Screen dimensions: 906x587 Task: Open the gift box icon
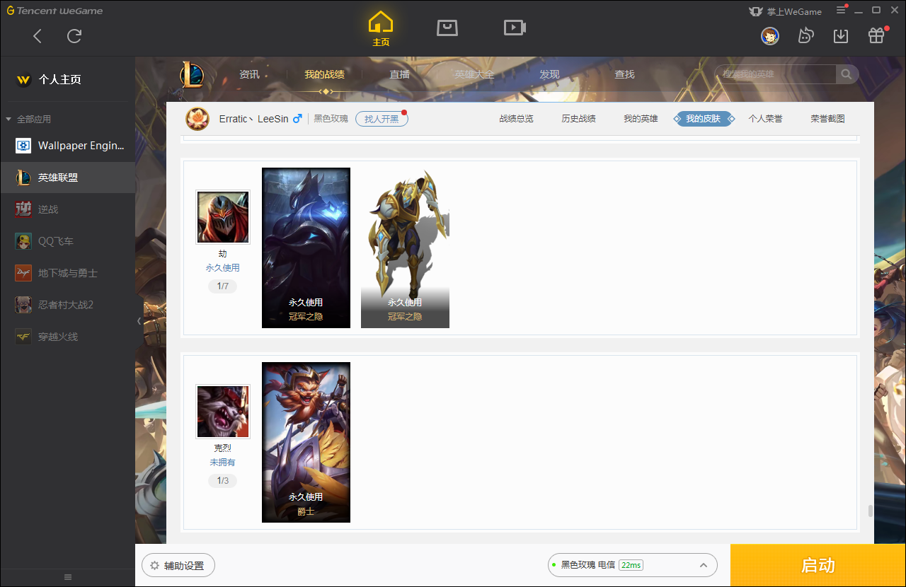coord(876,36)
